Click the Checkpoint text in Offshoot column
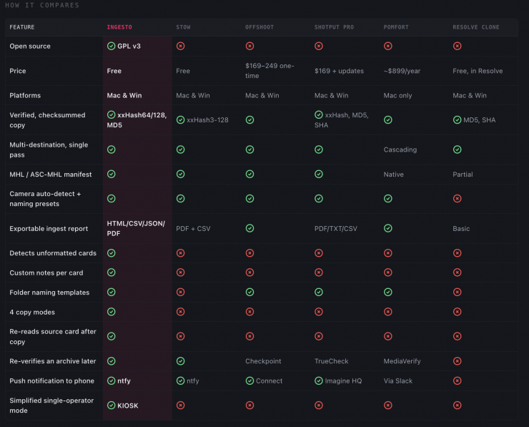 pyautogui.click(x=263, y=361)
